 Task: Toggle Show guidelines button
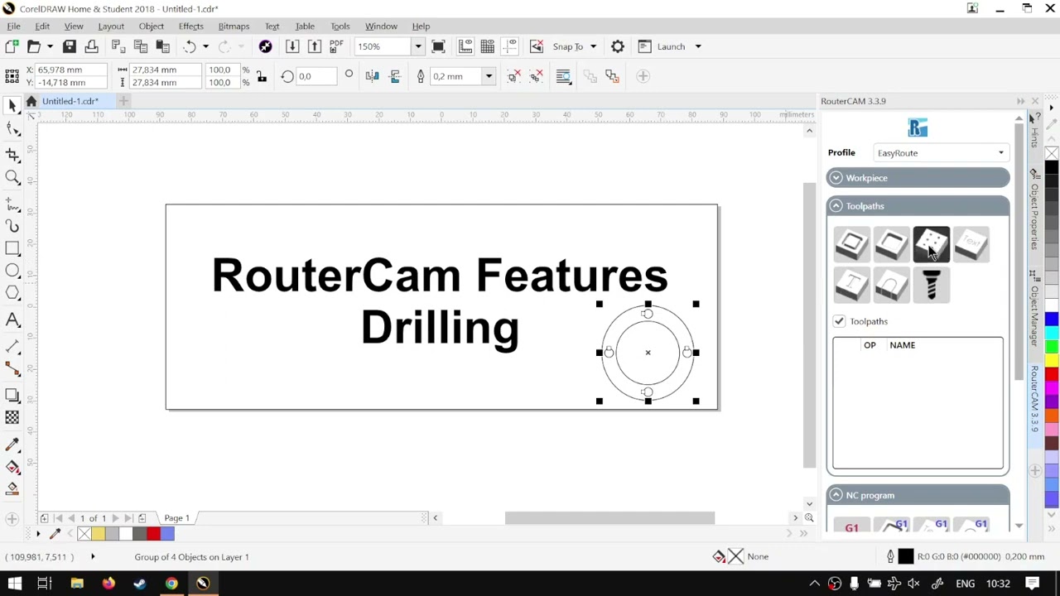point(510,46)
